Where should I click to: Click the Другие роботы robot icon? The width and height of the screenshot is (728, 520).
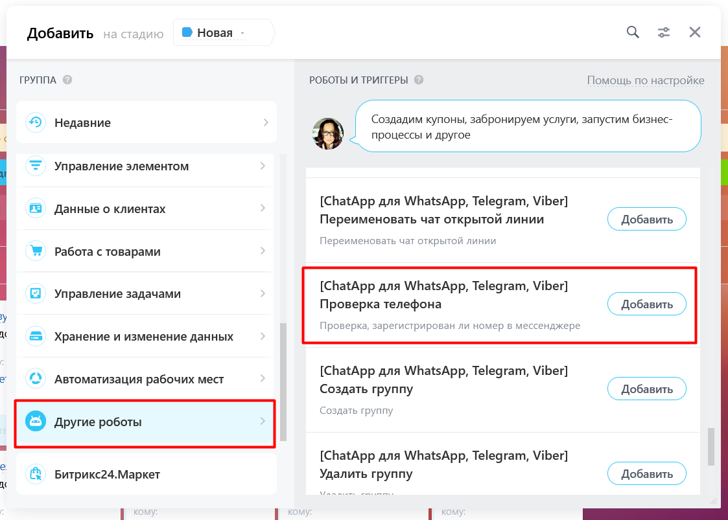[36, 422]
